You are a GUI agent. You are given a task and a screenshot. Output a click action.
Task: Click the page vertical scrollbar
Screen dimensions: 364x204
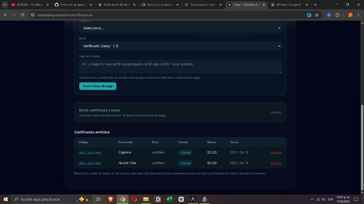click(x=362, y=147)
